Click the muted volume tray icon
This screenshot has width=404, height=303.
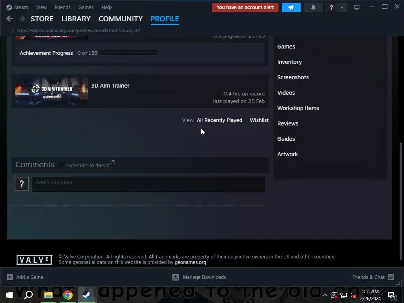(353, 295)
